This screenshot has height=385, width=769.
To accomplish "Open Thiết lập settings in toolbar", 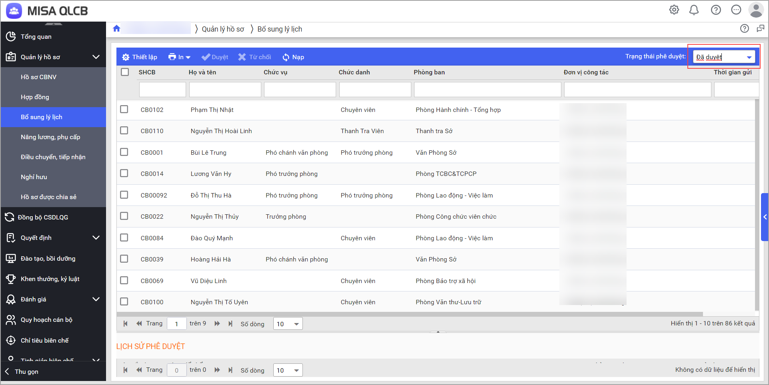I will [140, 57].
